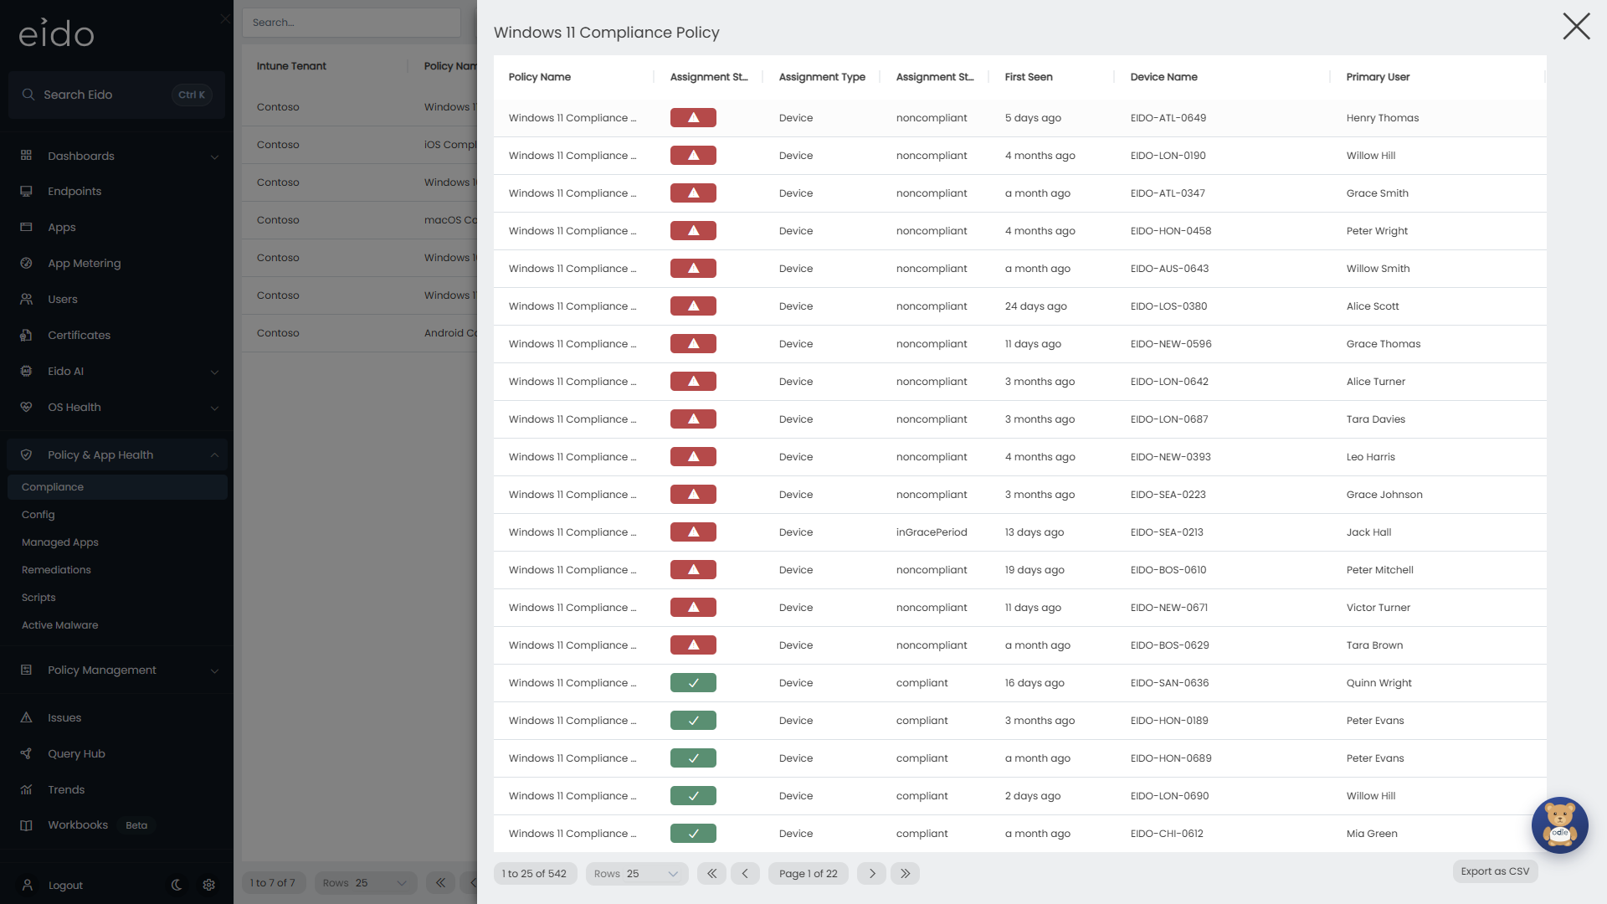
Task: Sort by the First Seen column header
Action: pos(1029,77)
